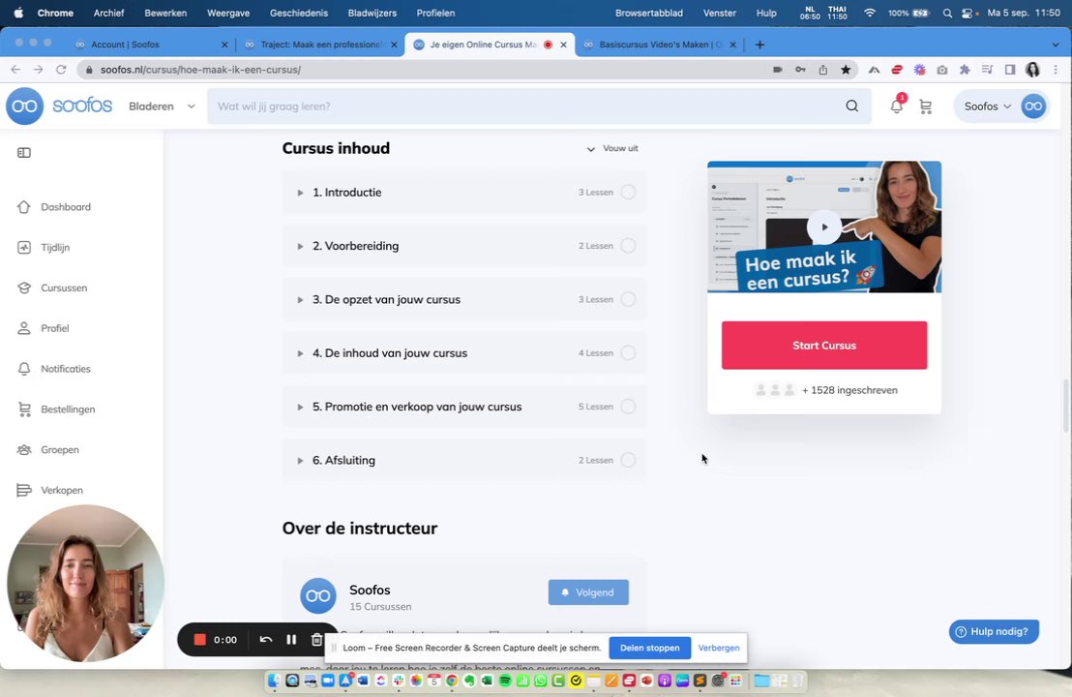The width and height of the screenshot is (1072, 697).
Task: Open Dashboard from the sidebar
Action: pyautogui.click(x=65, y=206)
